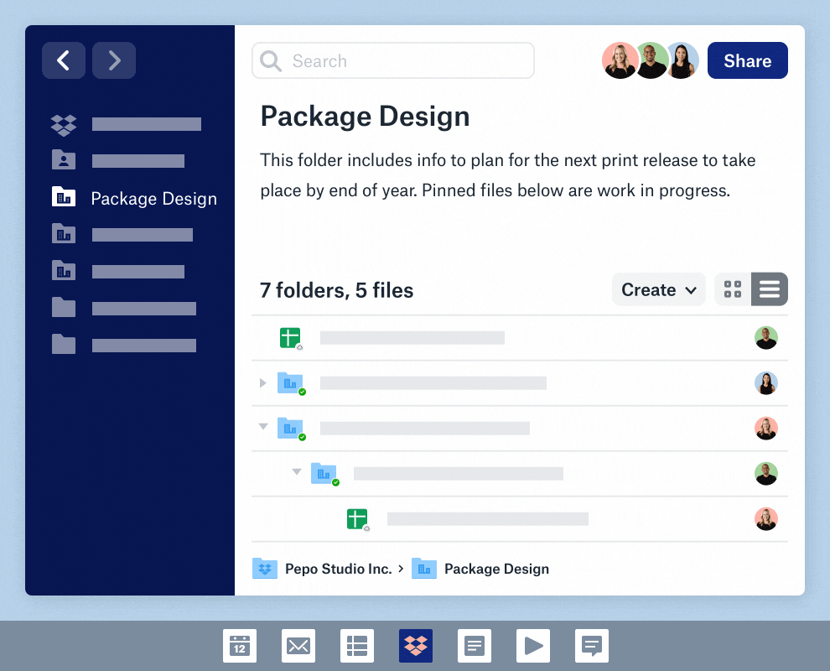The width and height of the screenshot is (830, 671).
Task: Click the Share button
Action: point(747,60)
